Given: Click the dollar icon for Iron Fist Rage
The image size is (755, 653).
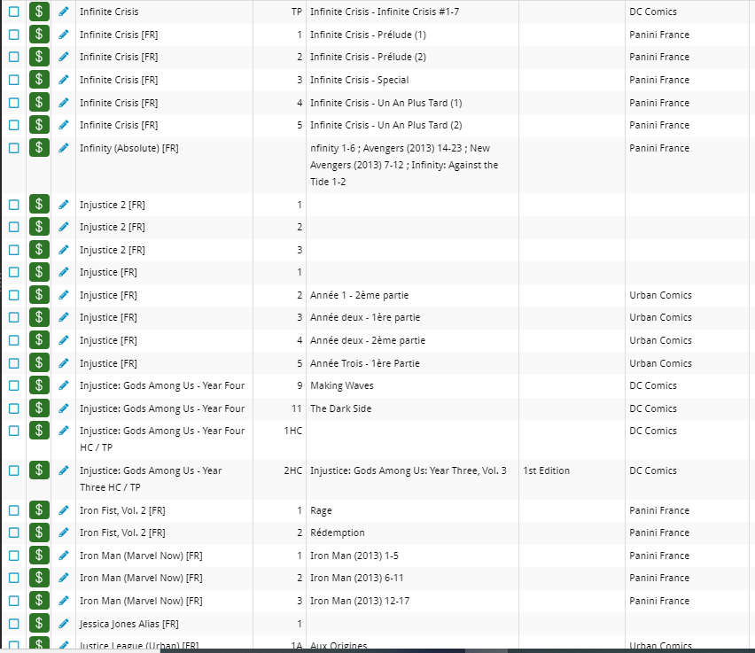Looking at the screenshot, I should 39,510.
